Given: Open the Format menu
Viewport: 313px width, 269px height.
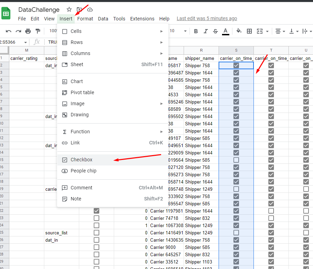Looking at the screenshot, I should [85, 19].
